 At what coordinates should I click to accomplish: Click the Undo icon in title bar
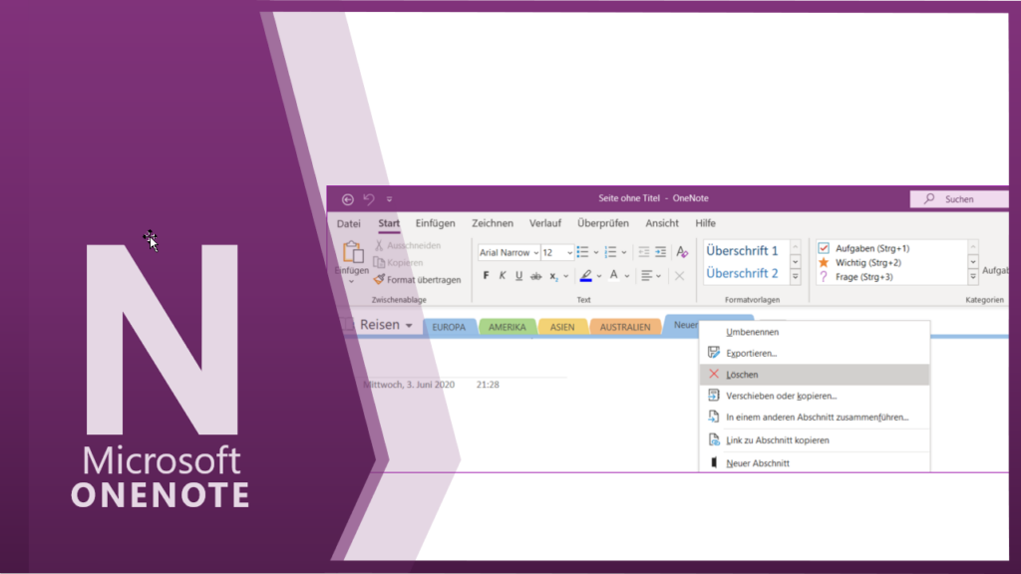[369, 199]
